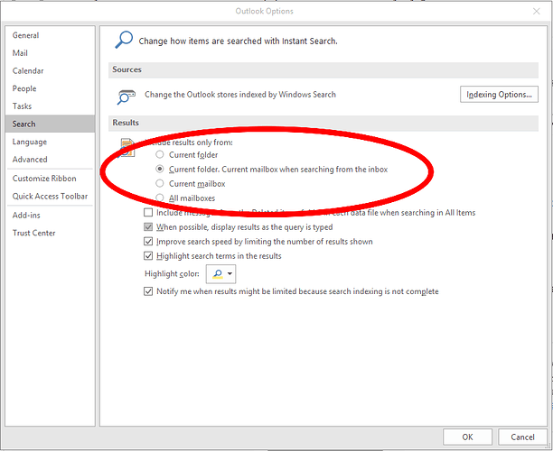The height and width of the screenshot is (451, 553).
Task: Open the Advanced options category
Action: (50, 159)
